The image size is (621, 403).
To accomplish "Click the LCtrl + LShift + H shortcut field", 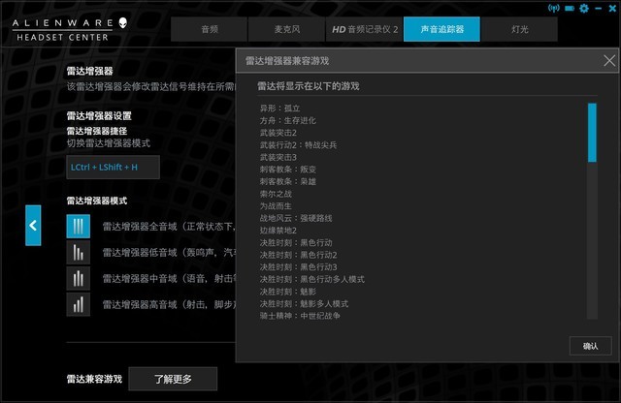I will [113, 168].
